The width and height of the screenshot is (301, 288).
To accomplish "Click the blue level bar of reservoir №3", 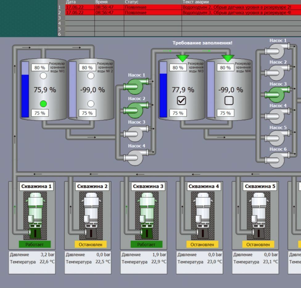I will click(163, 89).
